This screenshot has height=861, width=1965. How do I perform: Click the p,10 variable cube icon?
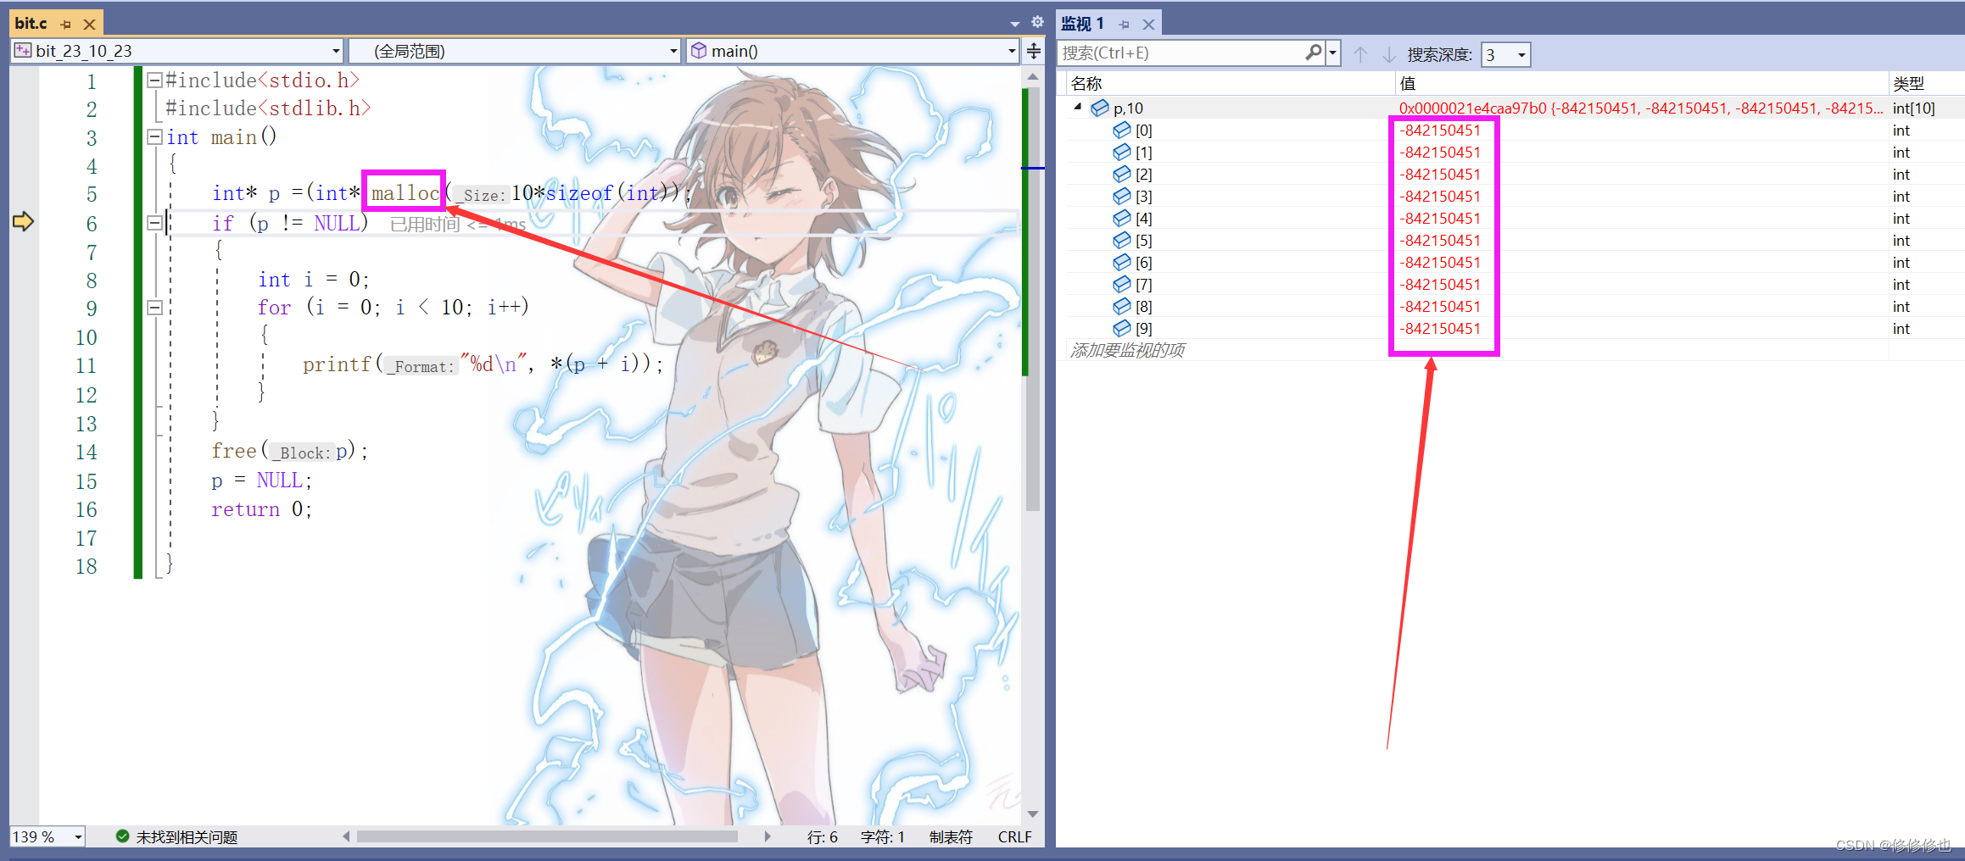(1100, 108)
